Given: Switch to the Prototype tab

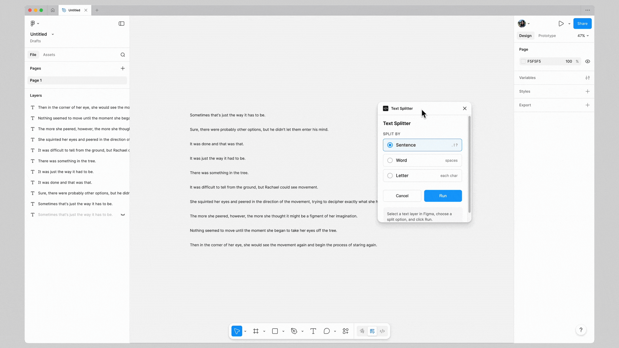Looking at the screenshot, I should pos(547,36).
